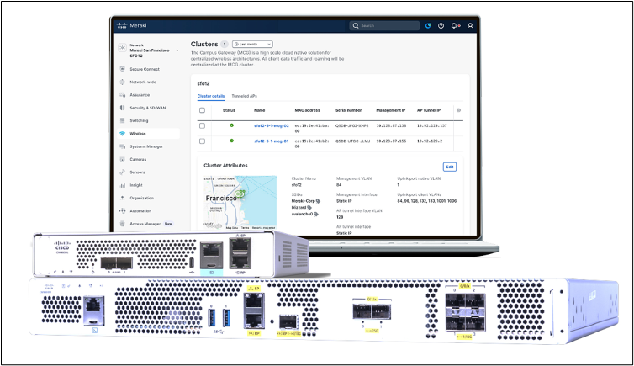Open the Last month time range dropdown

tap(252, 44)
